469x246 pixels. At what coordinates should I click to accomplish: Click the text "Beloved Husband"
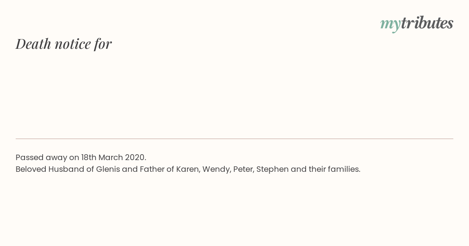[x=50, y=169]
